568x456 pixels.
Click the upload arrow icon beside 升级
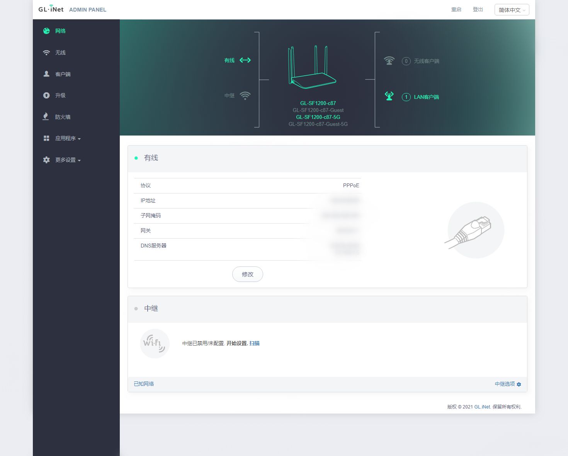click(46, 95)
